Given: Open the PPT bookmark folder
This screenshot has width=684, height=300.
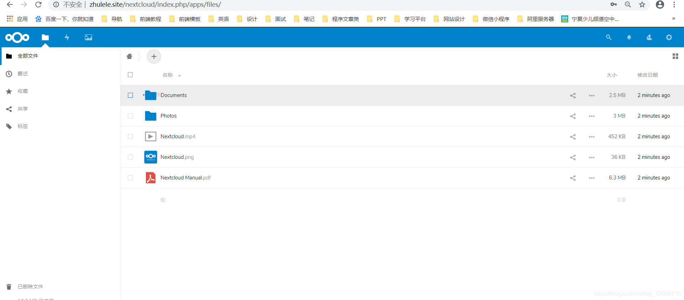Looking at the screenshot, I should pyautogui.click(x=377, y=19).
